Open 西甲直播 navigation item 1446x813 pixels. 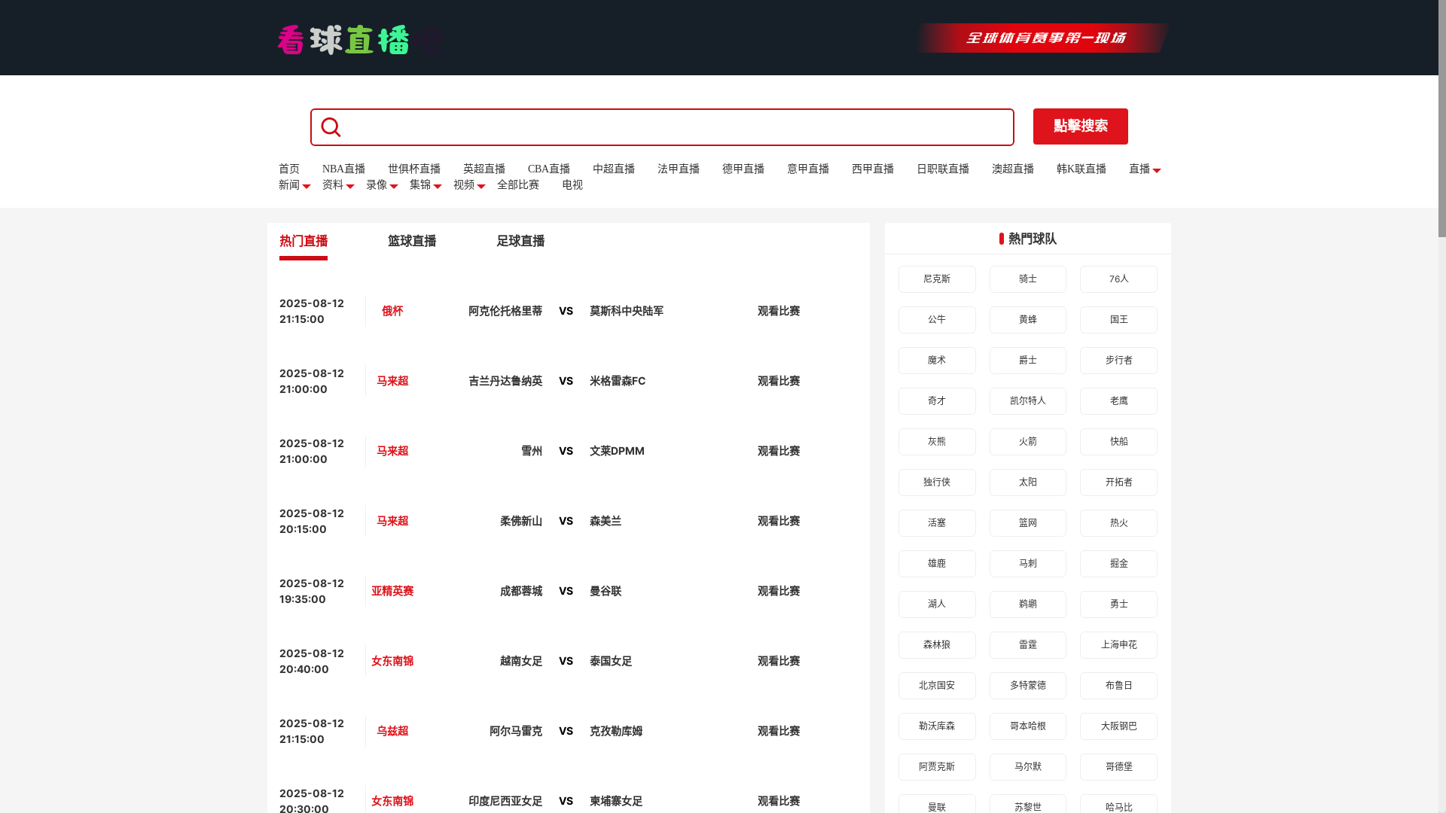pos(873,169)
